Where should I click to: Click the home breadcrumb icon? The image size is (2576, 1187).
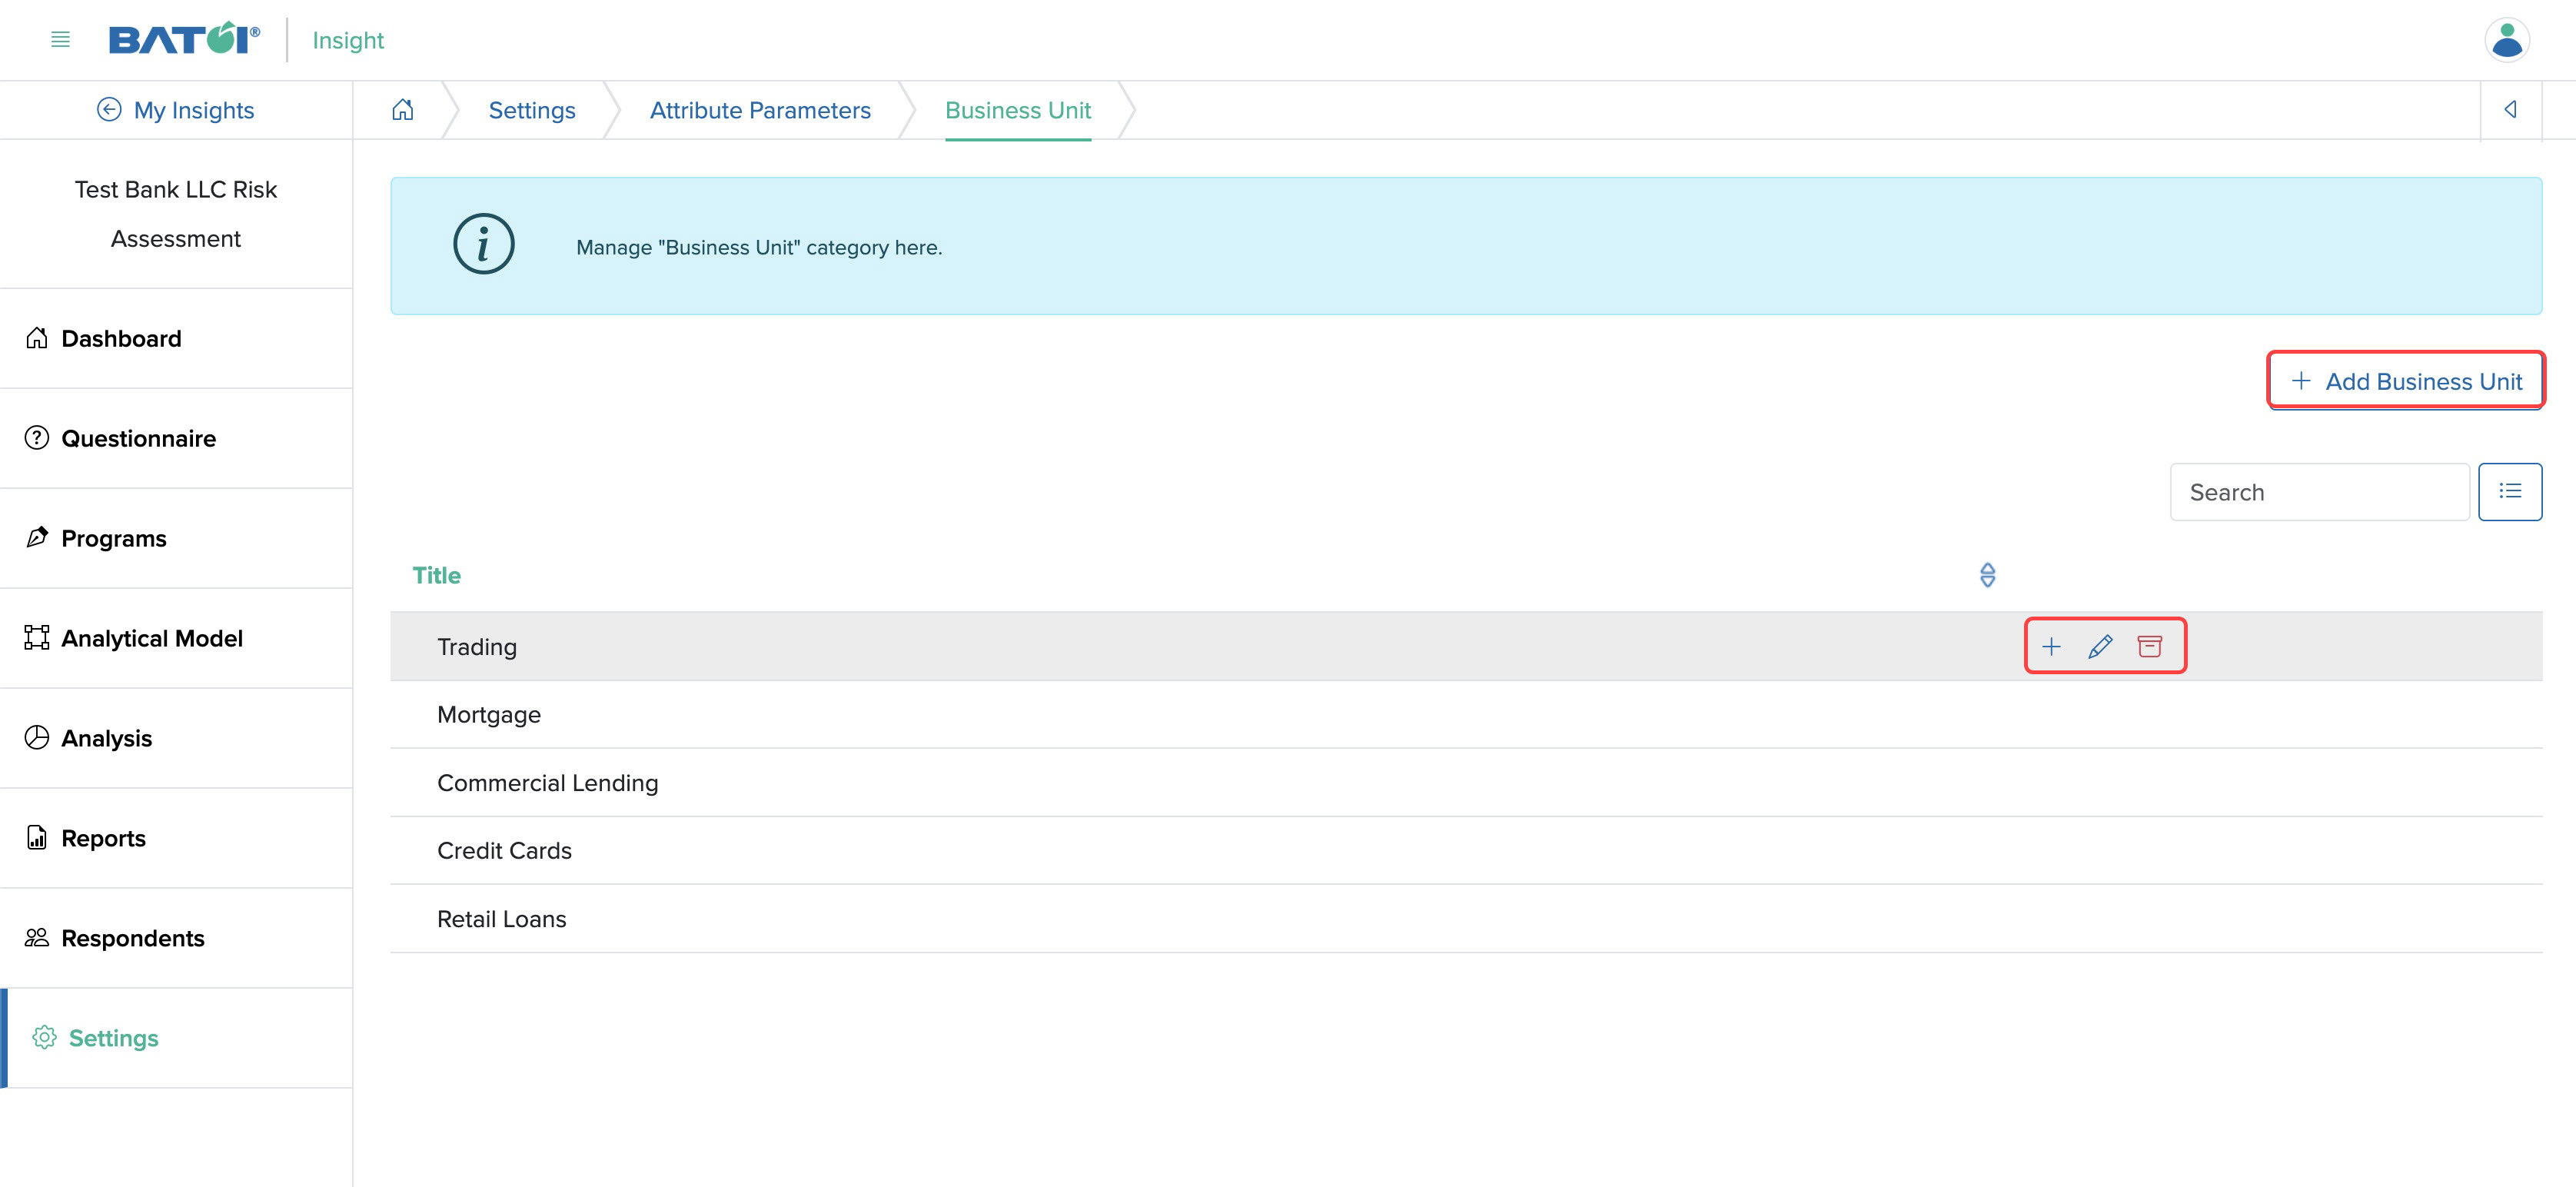402,110
